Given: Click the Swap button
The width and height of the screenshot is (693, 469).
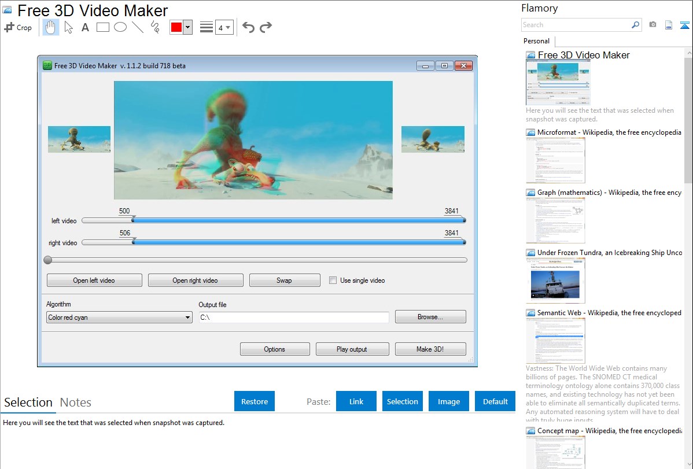Looking at the screenshot, I should tap(285, 280).
